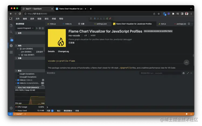Click the browser share icon
Screen dimensions: 202x126
[154, 14]
